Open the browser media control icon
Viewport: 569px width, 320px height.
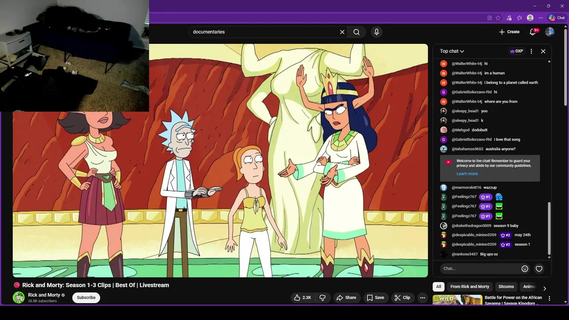pos(509,18)
